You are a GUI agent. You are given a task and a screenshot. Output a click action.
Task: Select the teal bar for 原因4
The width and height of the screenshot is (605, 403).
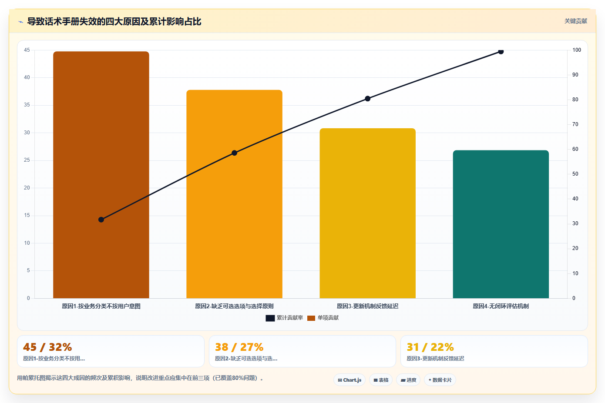(x=501, y=224)
